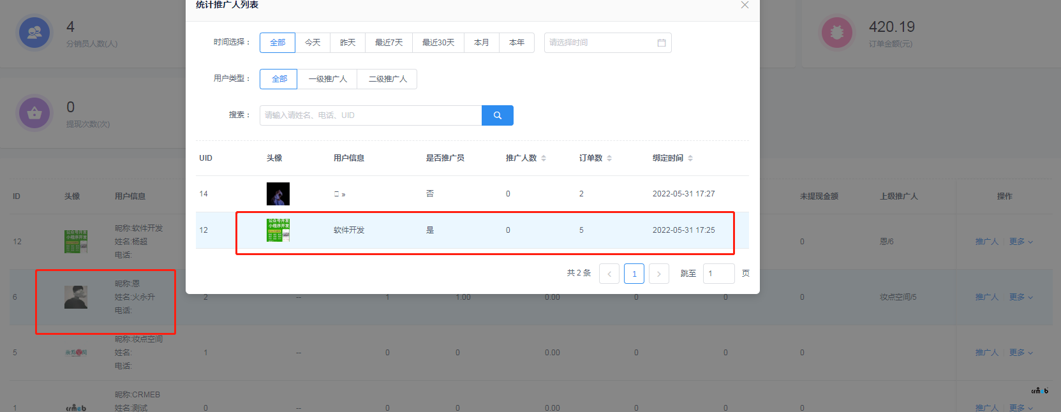Open the calendar icon in date picker
Viewport: 1061px width, 412px height.
click(662, 43)
